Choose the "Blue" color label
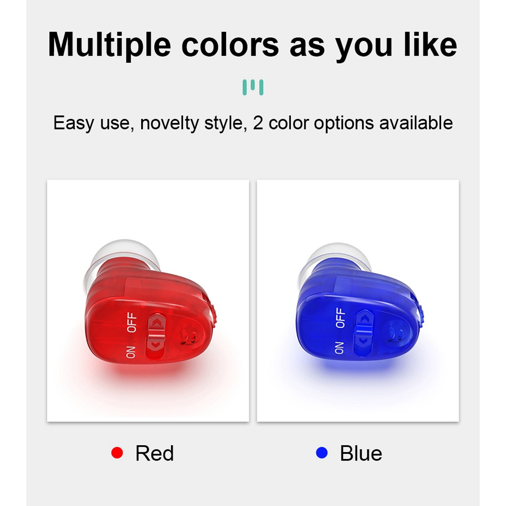 [x=361, y=453]
